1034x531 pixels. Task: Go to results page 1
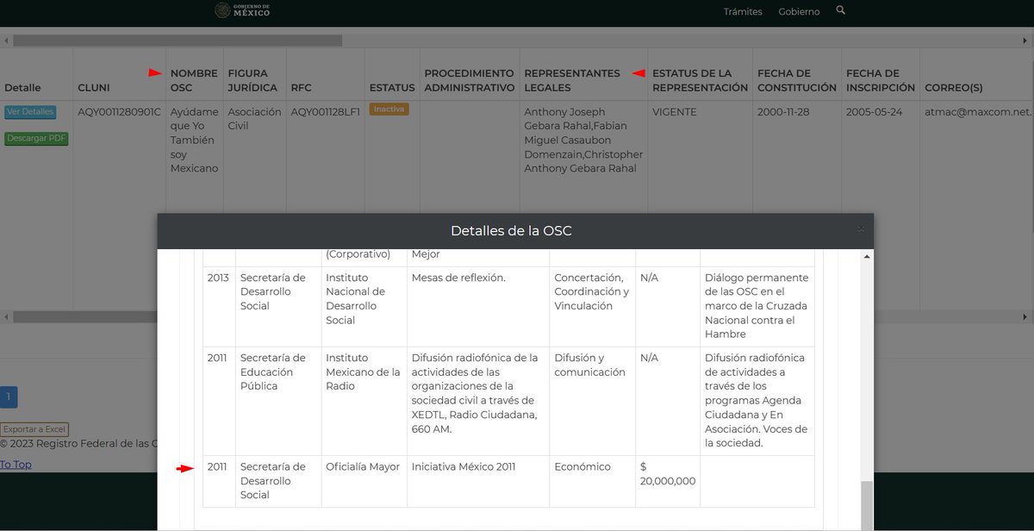pyautogui.click(x=9, y=397)
